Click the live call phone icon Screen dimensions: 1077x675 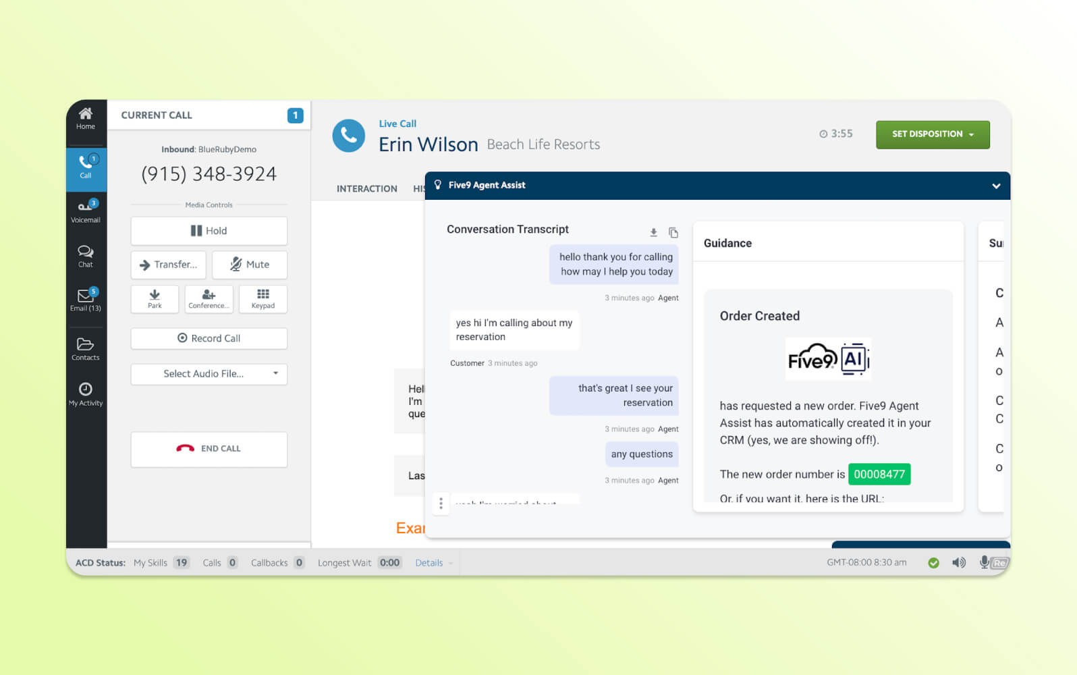click(x=349, y=136)
